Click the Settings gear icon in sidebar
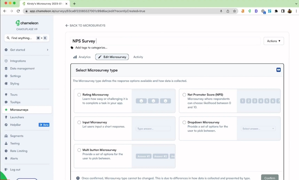The height and width of the screenshot is (180, 299). [x=6, y=76]
